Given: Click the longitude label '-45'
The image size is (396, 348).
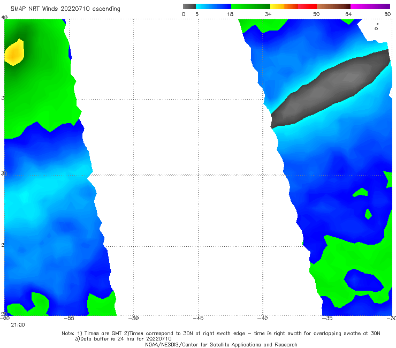Looking at the screenshot, I should pos(198,318).
